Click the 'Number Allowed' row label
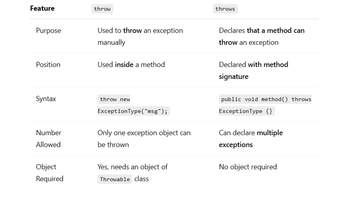356x199 pixels. click(48, 139)
